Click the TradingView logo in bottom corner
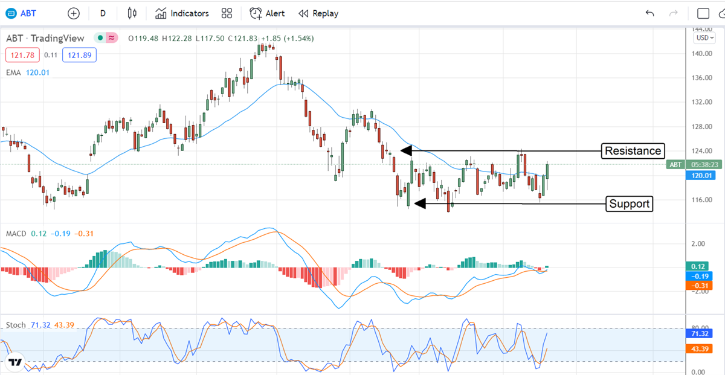Image resolution: width=725 pixels, height=375 pixels. (14, 363)
